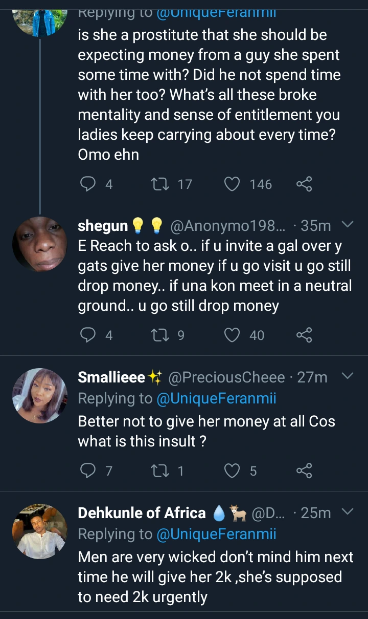368x619 pixels.
Task: Like shegun's tweet with 40 likes
Action: [x=233, y=335]
